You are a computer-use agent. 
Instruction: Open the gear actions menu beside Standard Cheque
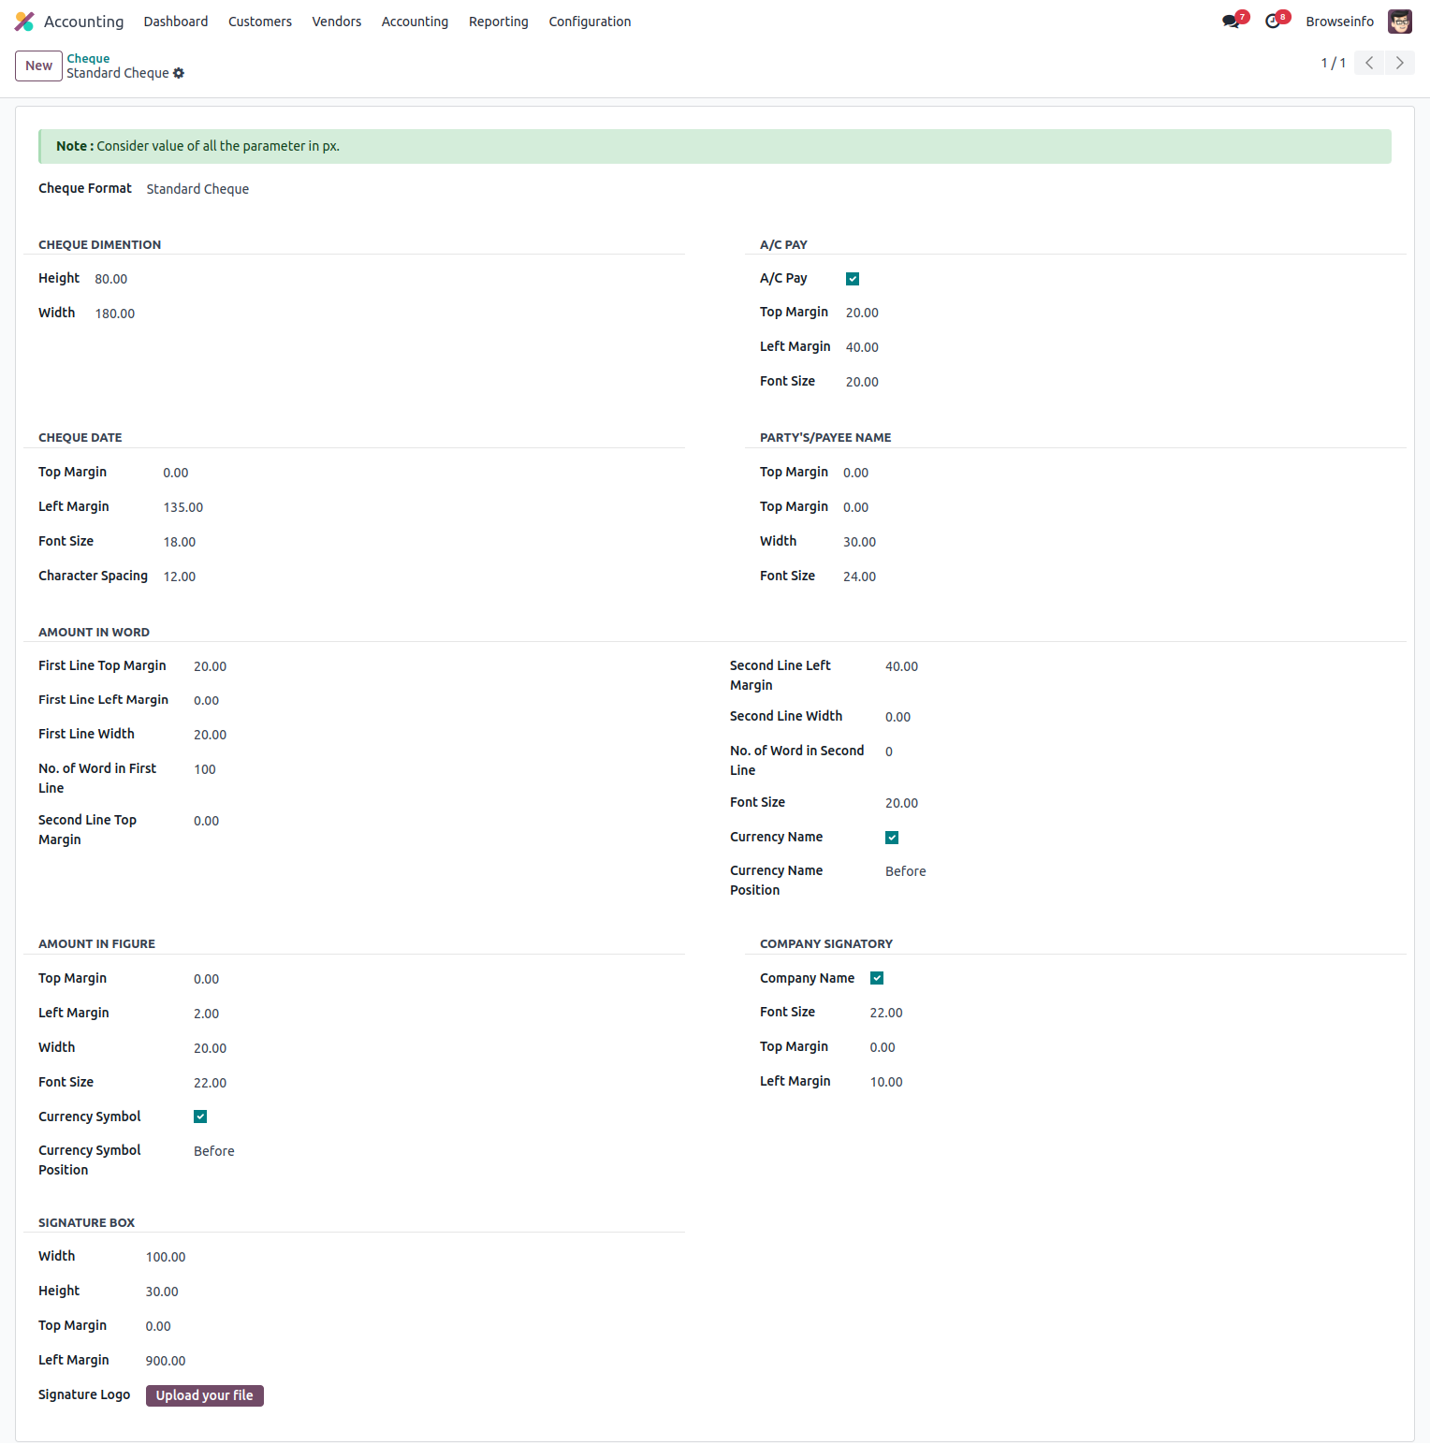(x=179, y=73)
